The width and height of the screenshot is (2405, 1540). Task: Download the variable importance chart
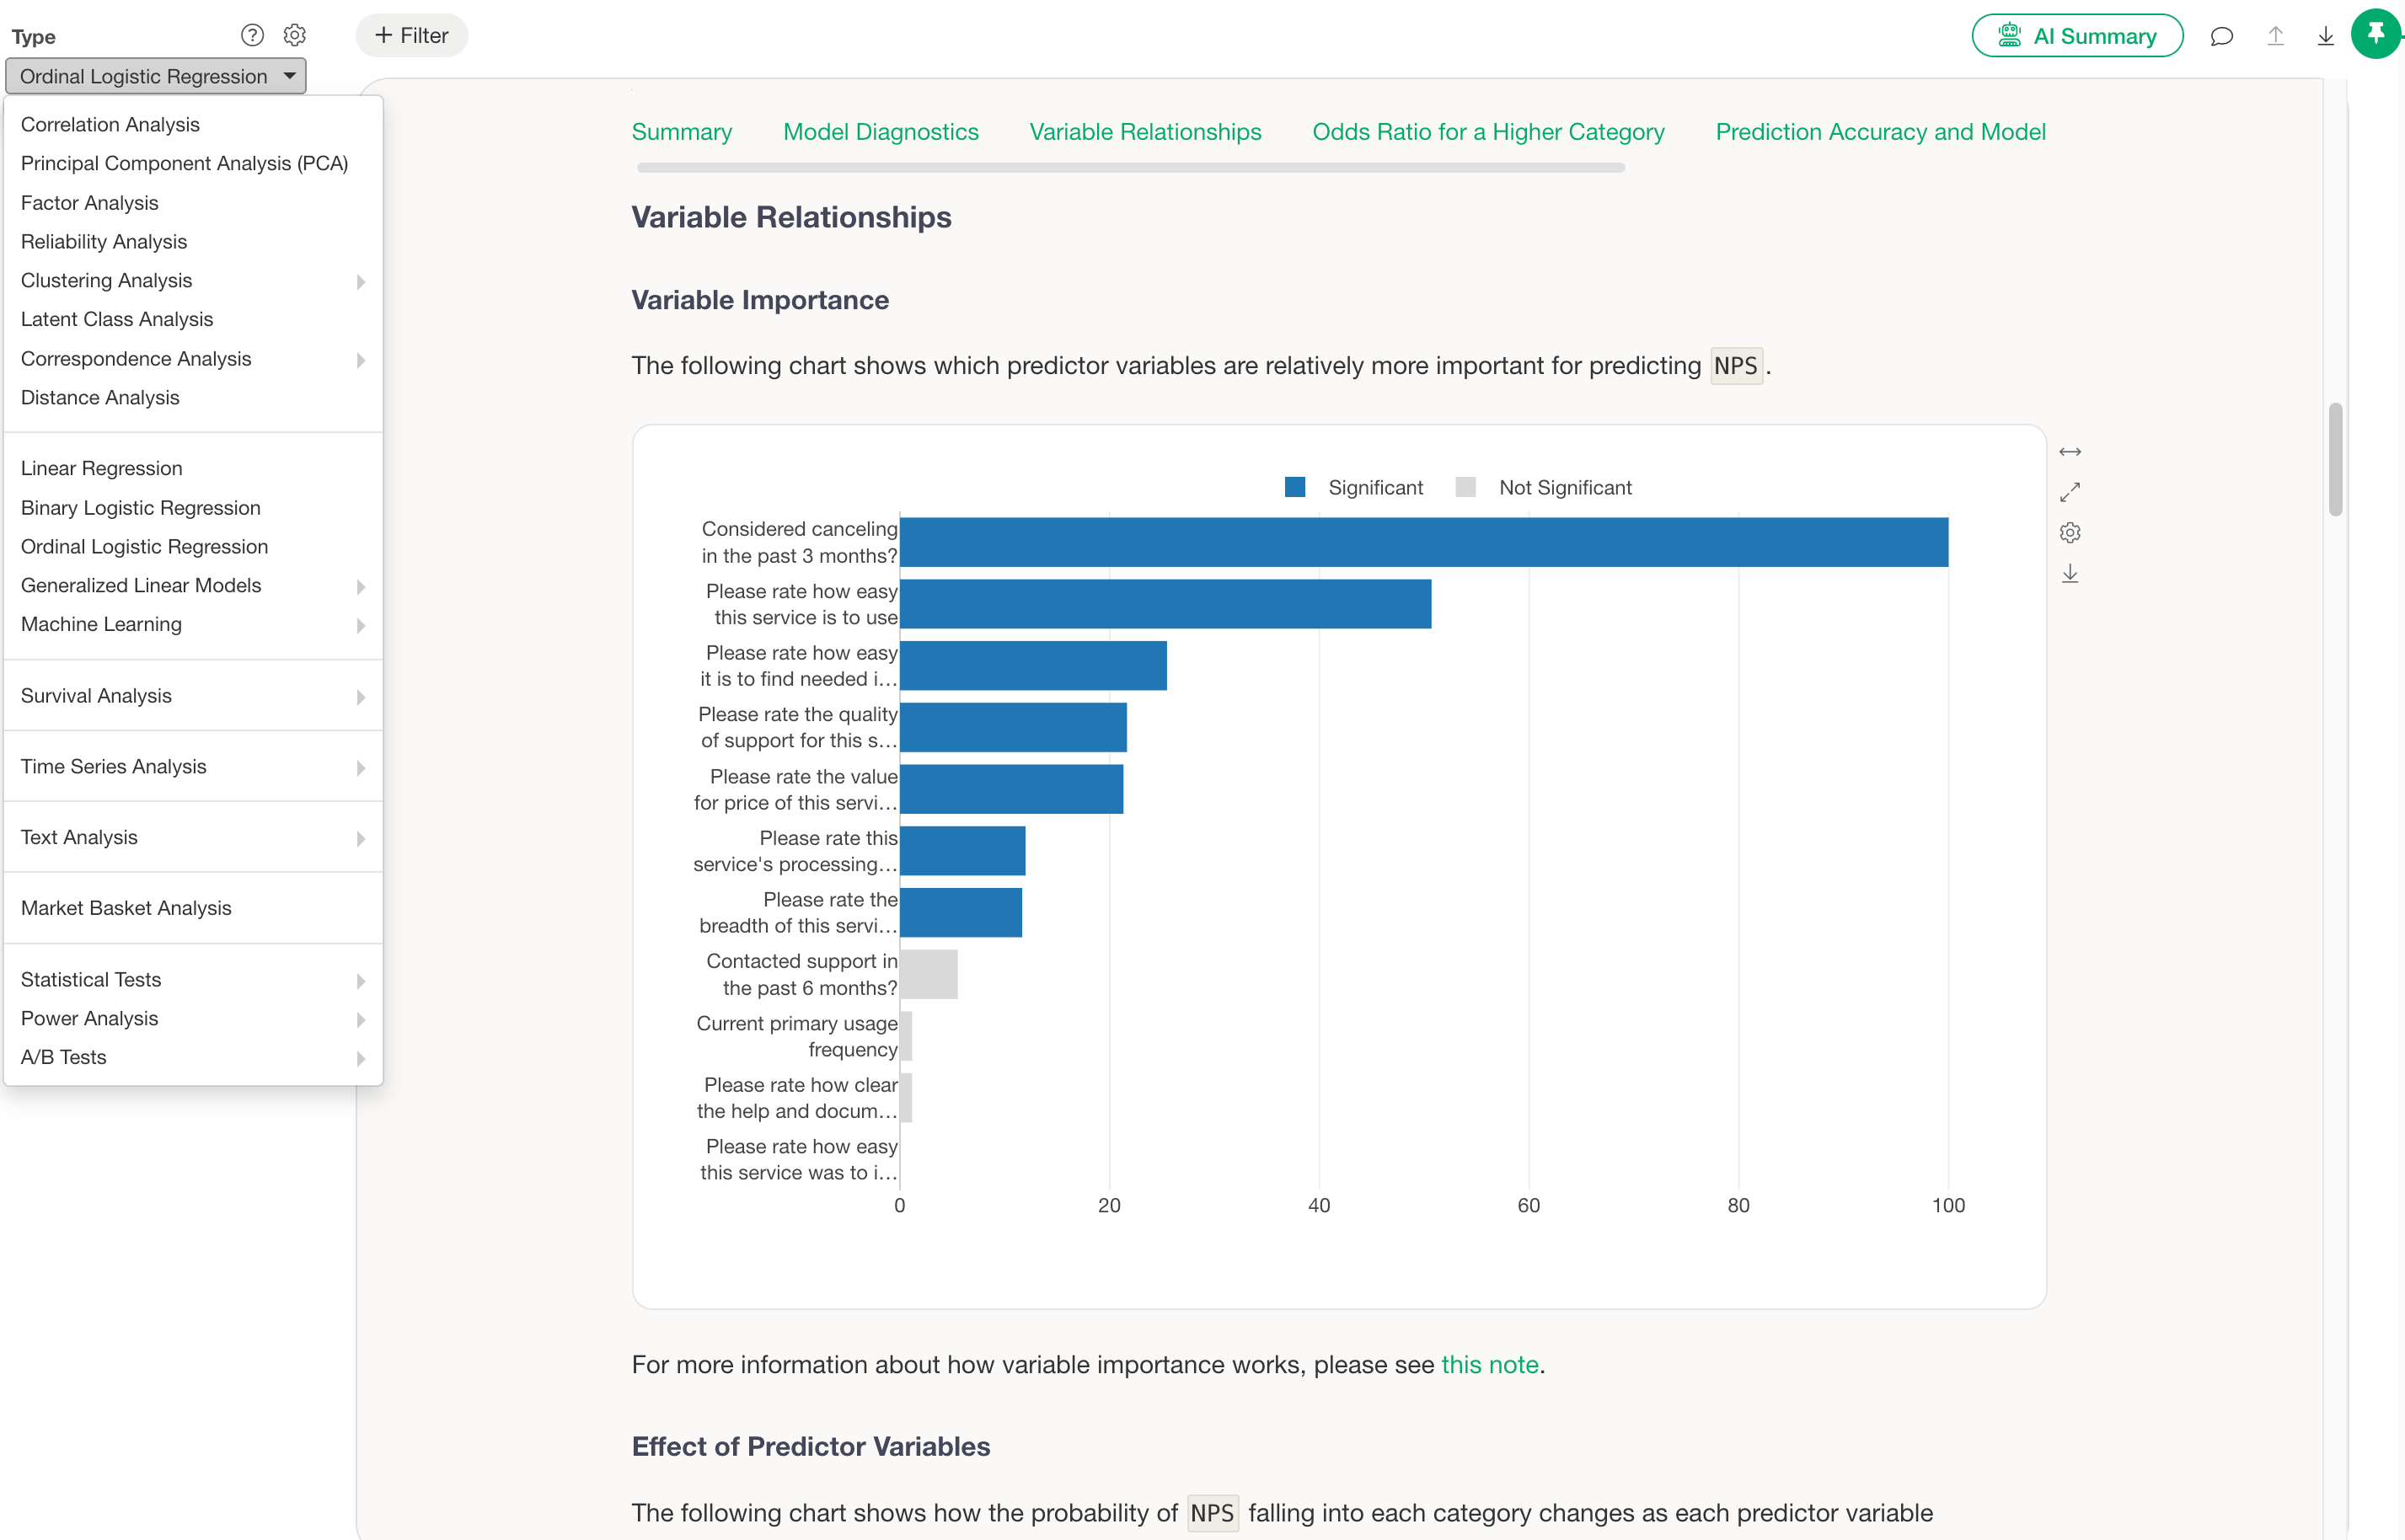[2069, 573]
